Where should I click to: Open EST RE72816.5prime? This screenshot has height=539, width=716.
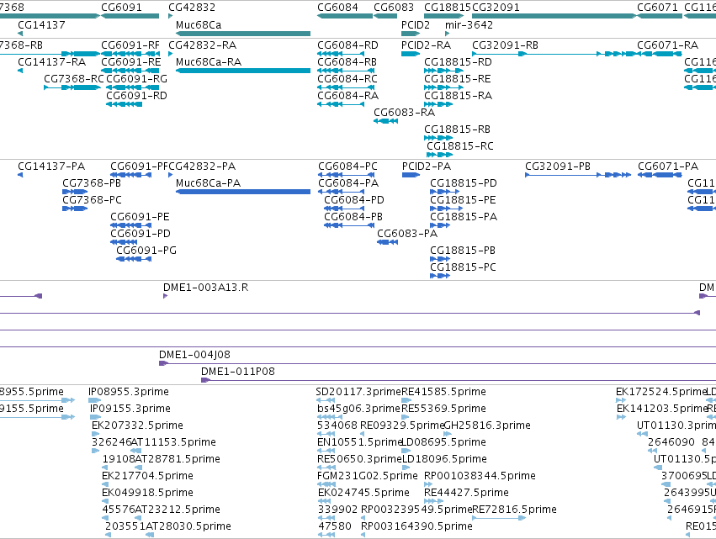pos(515,510)
